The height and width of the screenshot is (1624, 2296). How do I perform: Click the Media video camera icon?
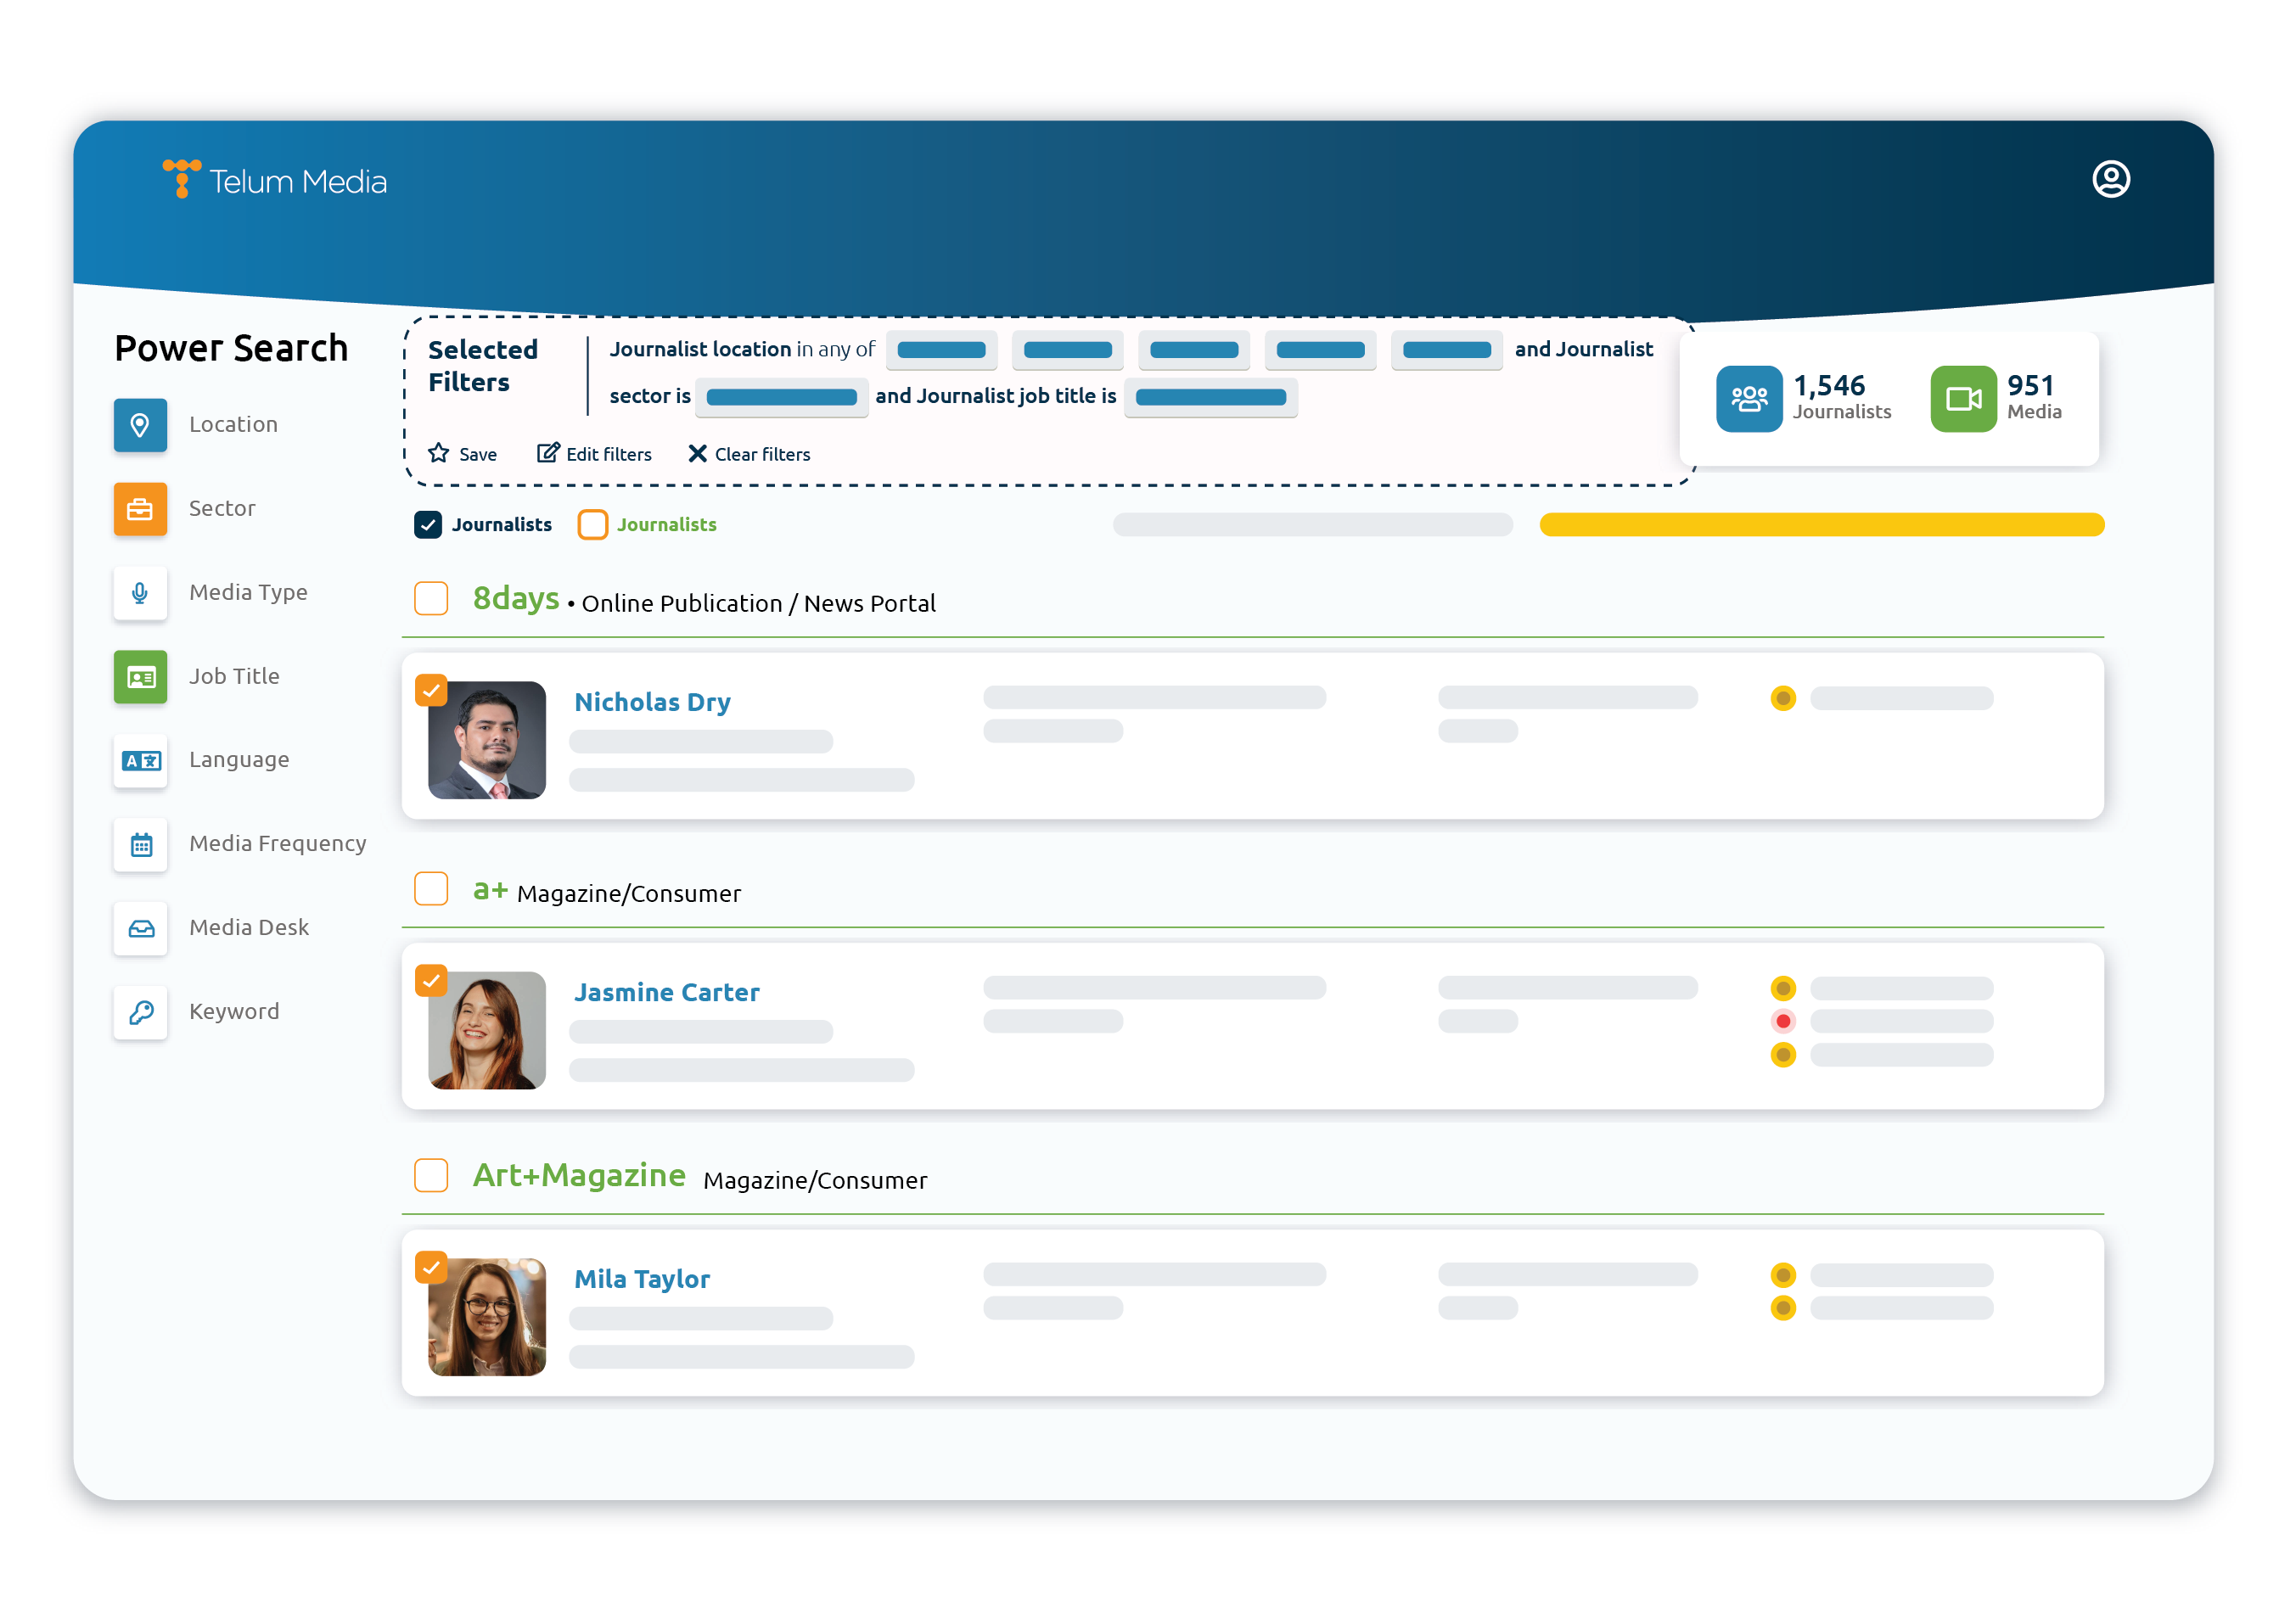coord(1963,399)
